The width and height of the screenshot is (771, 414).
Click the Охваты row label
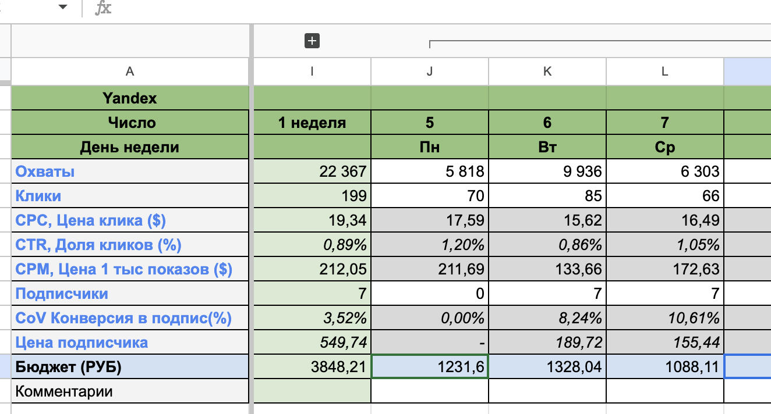coord(130,172)
